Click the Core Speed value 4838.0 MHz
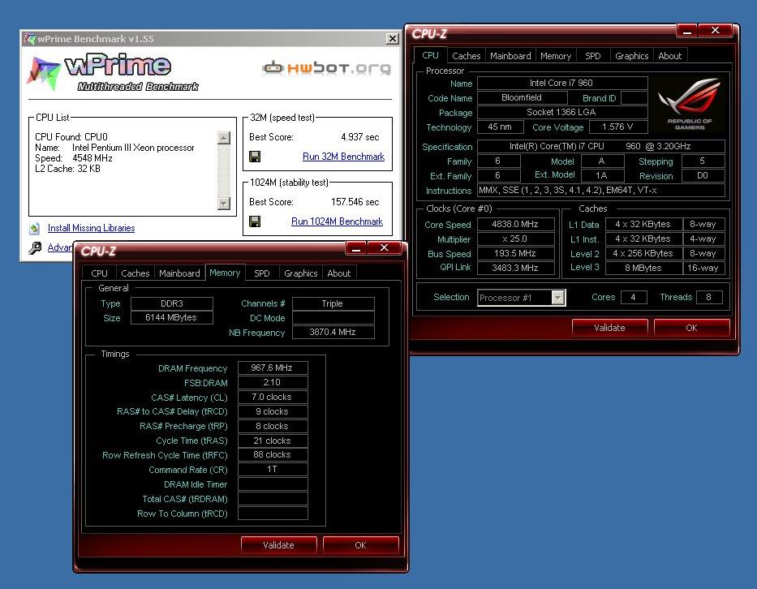Image resolution: width=757 pixels, height=589 pixels. [515, 224]
